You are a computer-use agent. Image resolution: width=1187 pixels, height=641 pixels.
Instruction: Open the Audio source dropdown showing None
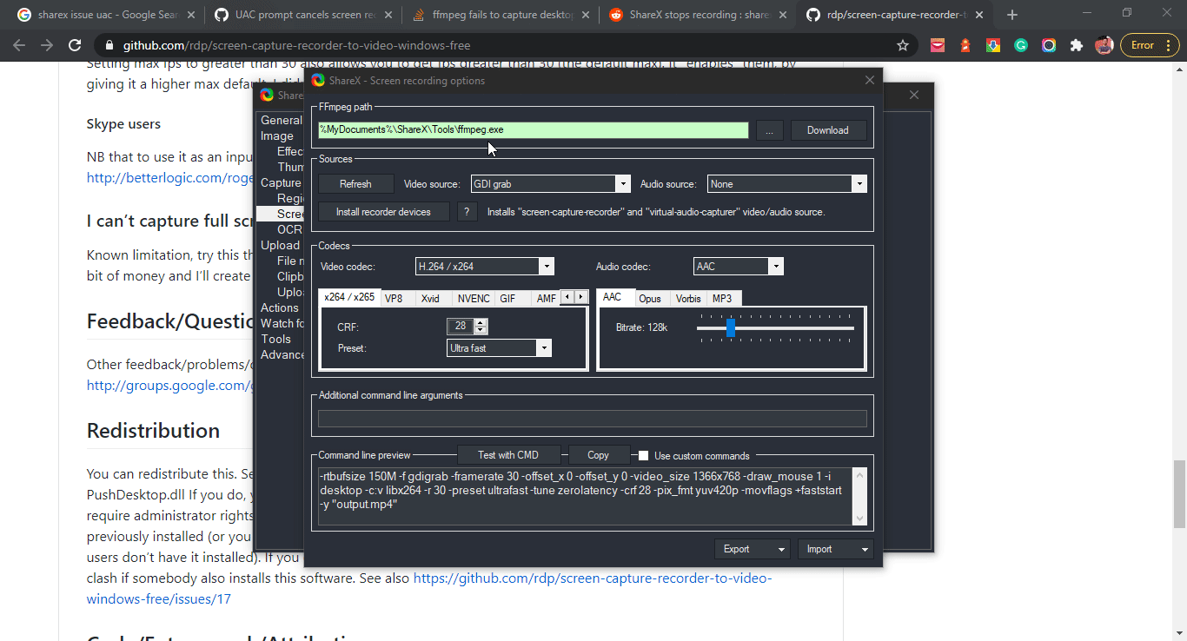pyautogui.click(x=859, y=183)
